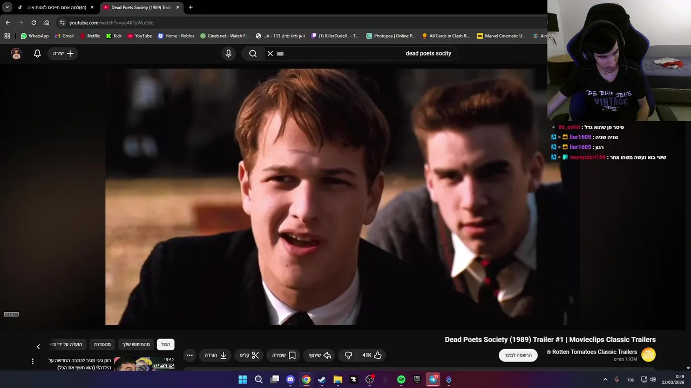The height and width of the screenshot is (388, 691).
Task: Open the Chrome apps grid icon
Action: [7, 36]
